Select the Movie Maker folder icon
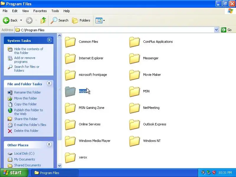This screenshot has height=177, width=236. 135,75
